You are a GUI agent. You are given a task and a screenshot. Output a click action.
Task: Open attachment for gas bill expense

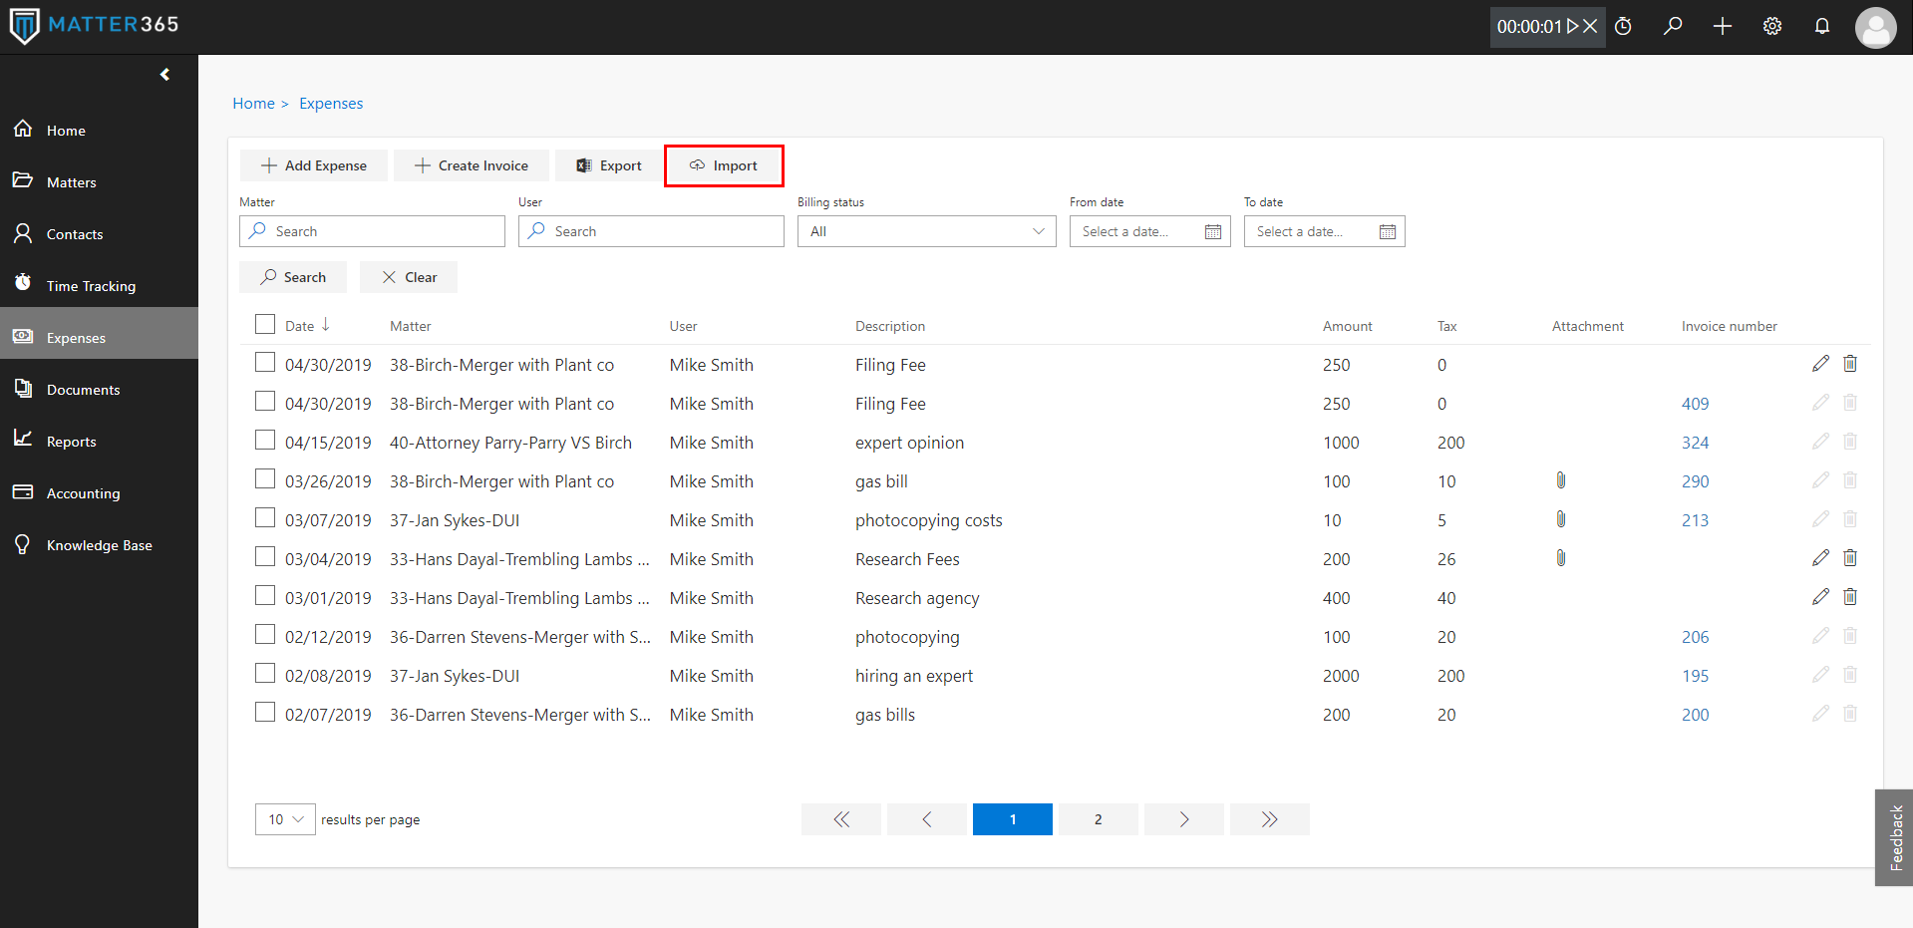[1561, 481]
